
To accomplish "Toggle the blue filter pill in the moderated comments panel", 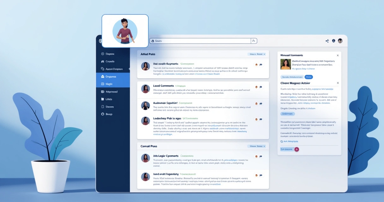I will point(309,77).
